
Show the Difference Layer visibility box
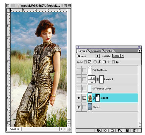click(79, 89)
